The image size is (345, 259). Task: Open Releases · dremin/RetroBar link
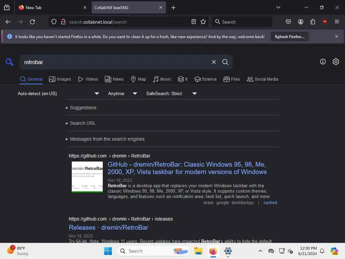(x=108, y=228)
